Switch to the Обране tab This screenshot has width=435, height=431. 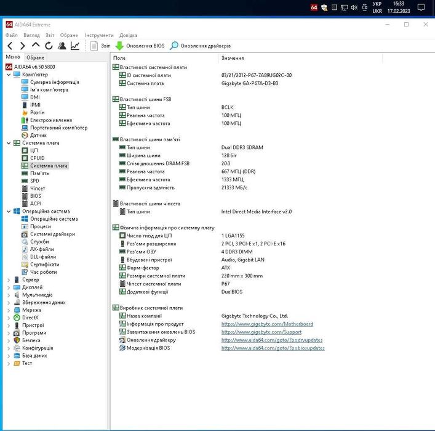35,57
